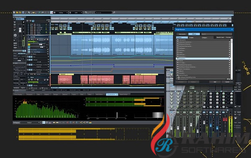This screenshot has width=251, height=158.
Task: Sort plugins by Location
Action: pyautogui.click(x=182, y=38)
